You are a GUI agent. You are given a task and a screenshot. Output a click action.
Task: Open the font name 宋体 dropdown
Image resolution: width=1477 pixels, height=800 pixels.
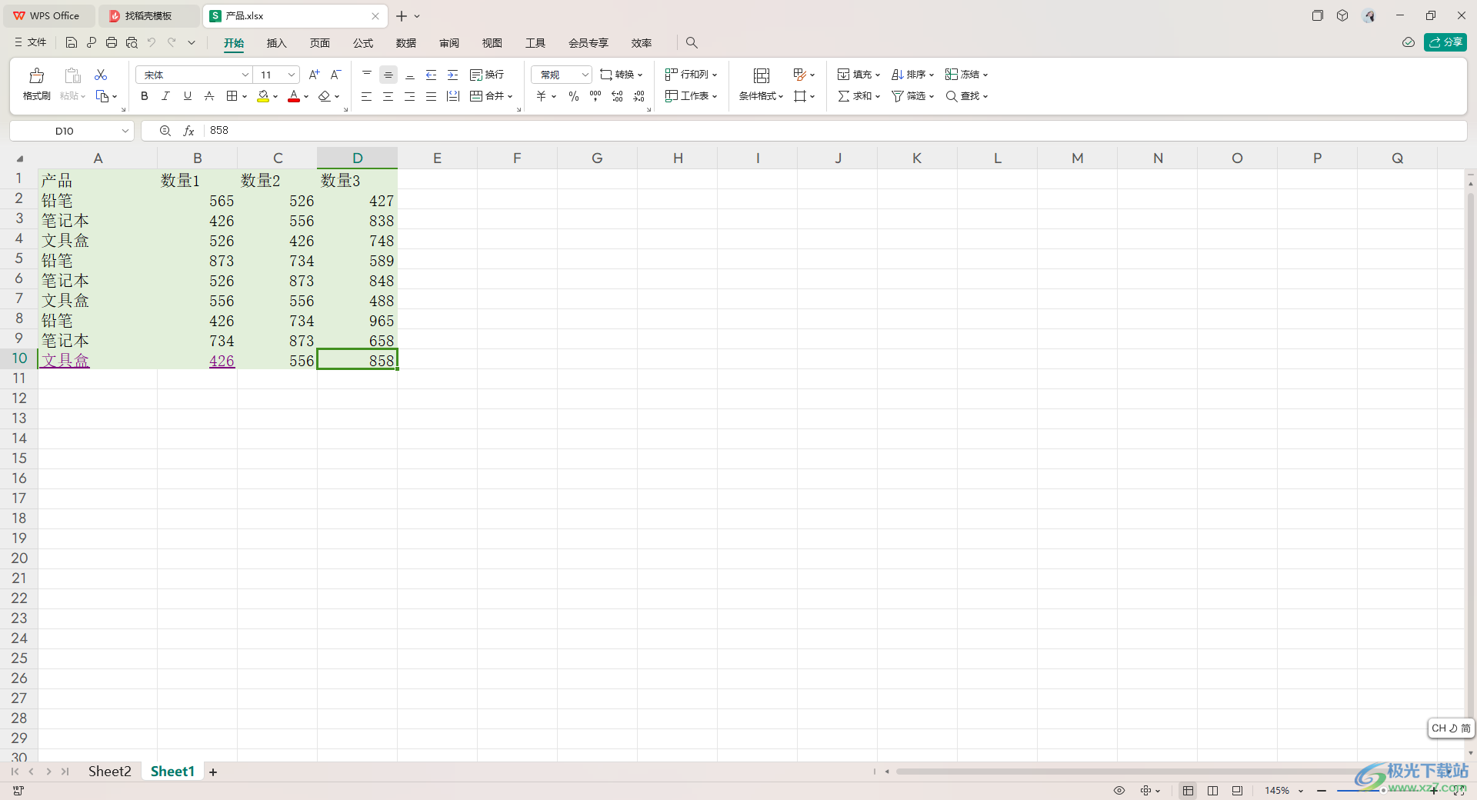245,75
